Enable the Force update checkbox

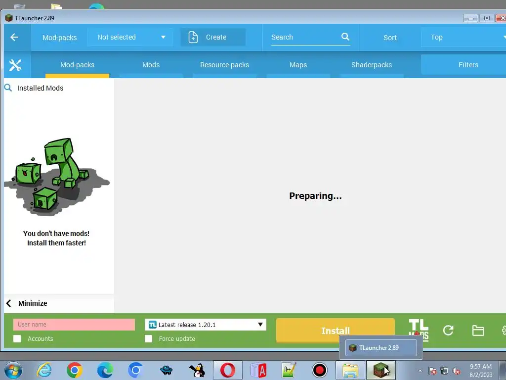(x=148, y=338)
